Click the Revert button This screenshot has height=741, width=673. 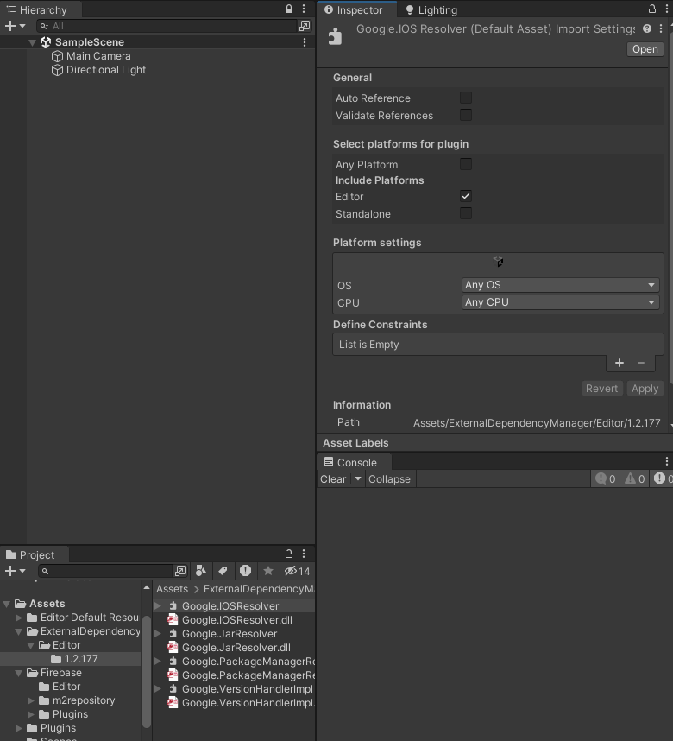601,389
